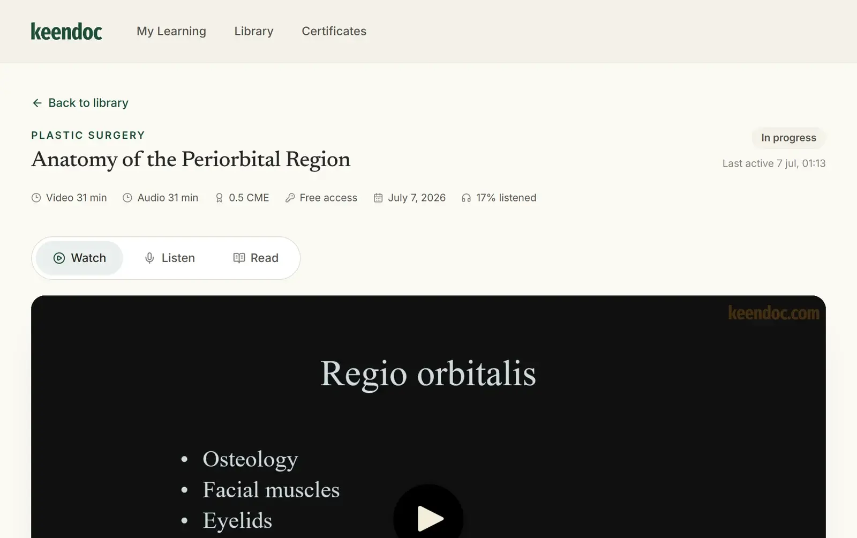
Task: Click the Audio 31 min text
Action: [x=168, y=198]
